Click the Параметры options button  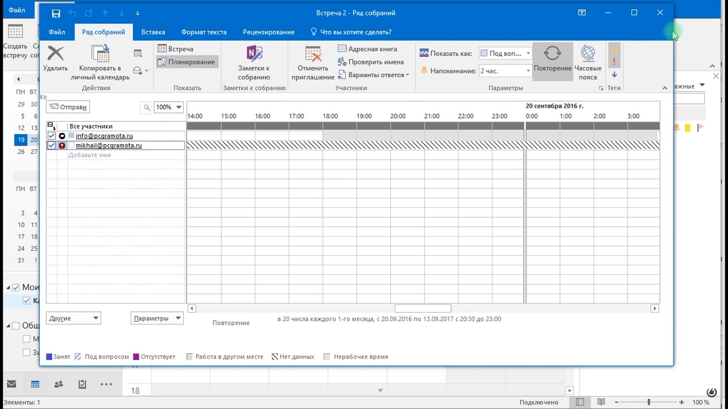click(x=156, y=319)
